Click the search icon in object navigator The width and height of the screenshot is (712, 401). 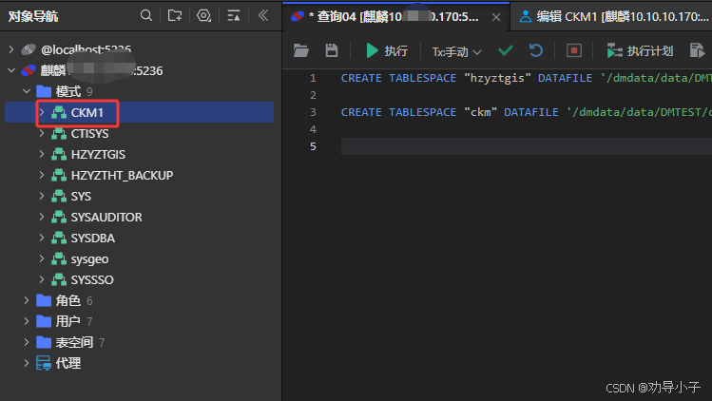146,15
